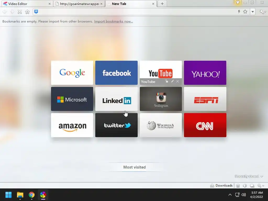Open the skin shirt icon in title bar
Image resolution: width=268 pixels, height=201 pixels.
[238, 2]
